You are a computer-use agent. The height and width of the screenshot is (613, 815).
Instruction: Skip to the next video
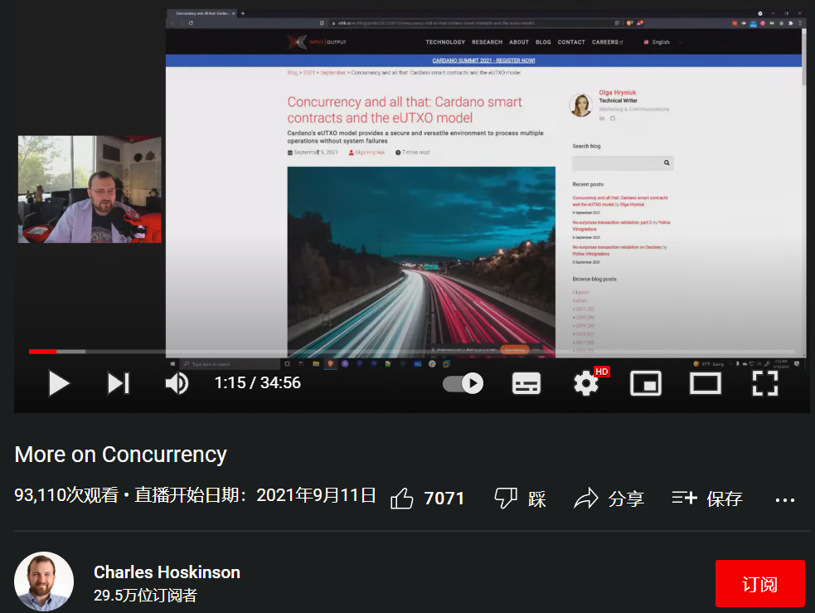point(119,384)
